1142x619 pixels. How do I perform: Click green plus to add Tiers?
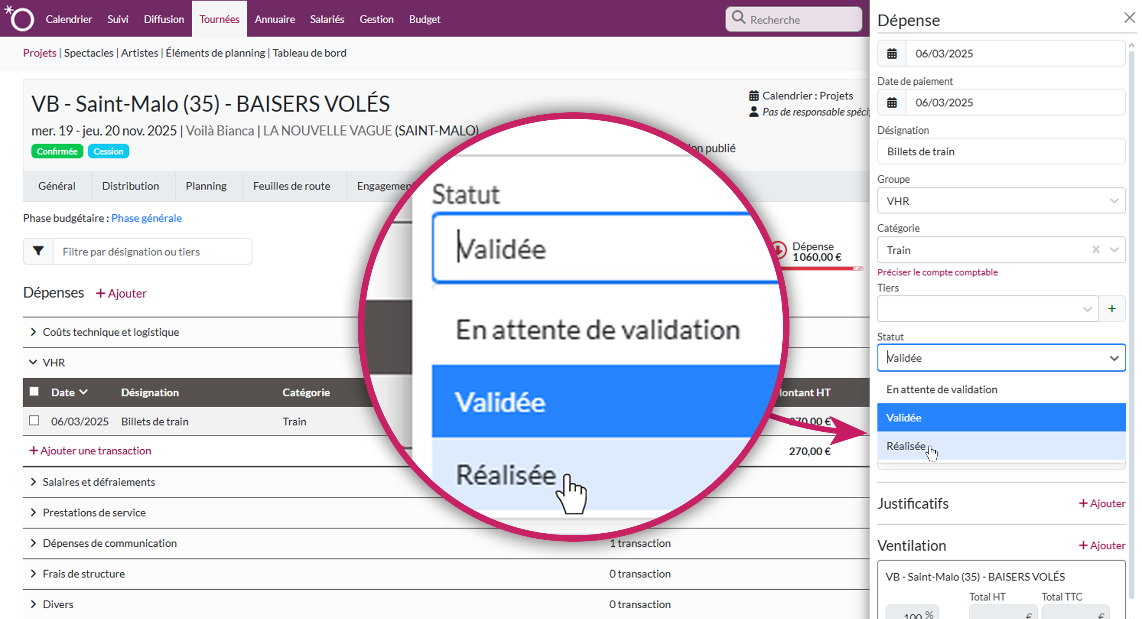(x=1112, y=309)
